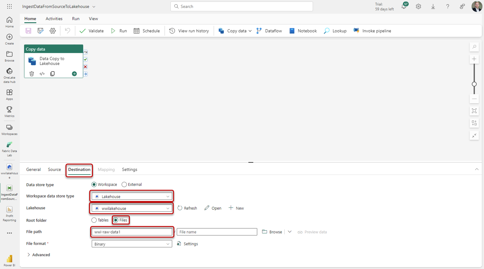Open Workspace data store type dropdown

[132, 196]
